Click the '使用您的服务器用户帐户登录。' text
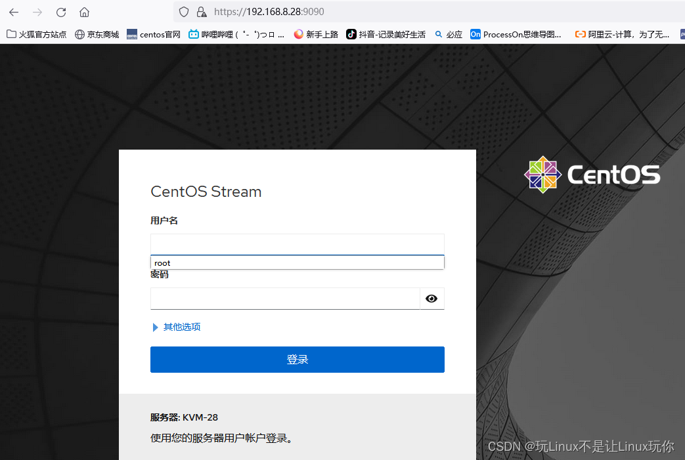685x460 pixels. (x=221, y=438)
